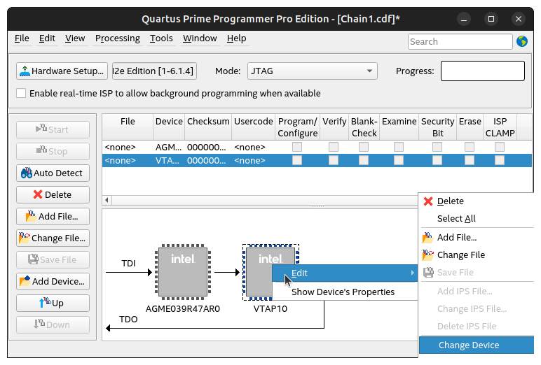The width and height of the screenshot is (541, 365).
Task: Click the AGME039R47AR0 Intel chip icon
Action: click(x=182, y=272)
